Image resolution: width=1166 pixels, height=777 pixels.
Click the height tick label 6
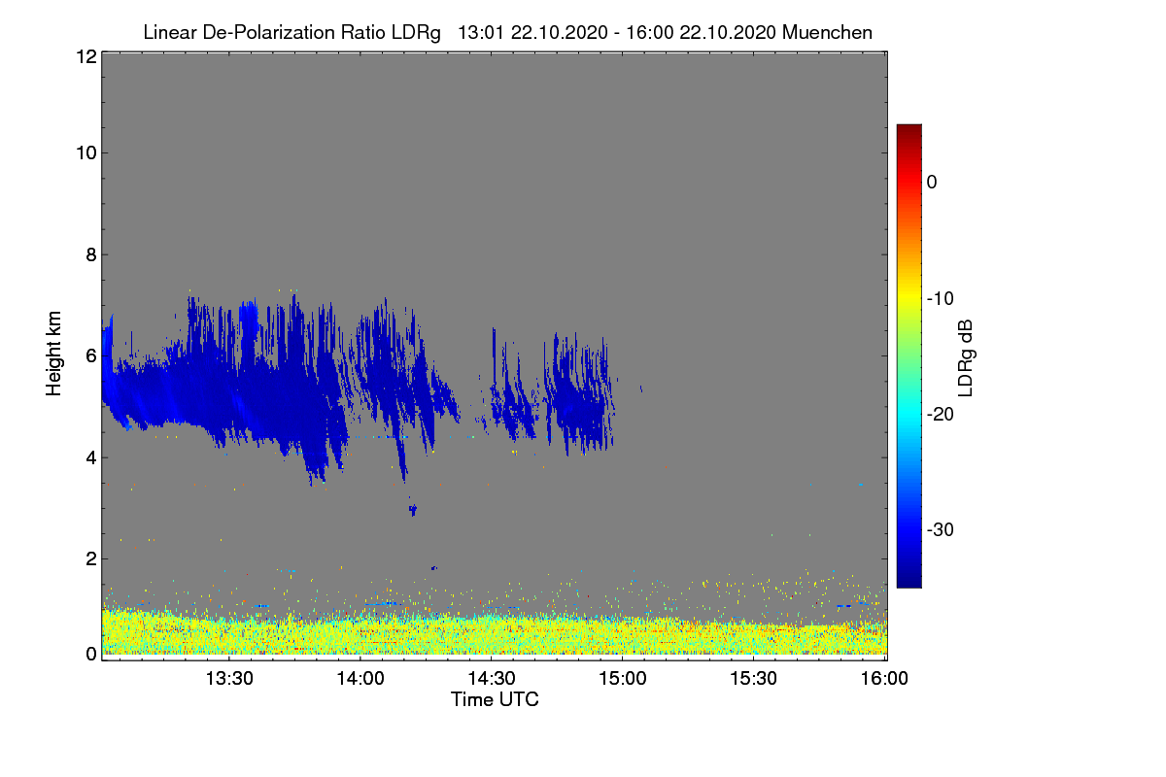click(x=90, y=355)
